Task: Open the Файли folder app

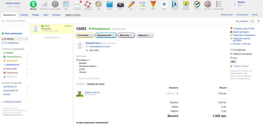Action: tap(109, 5)
